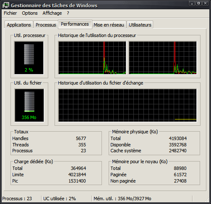Switch to the Applications tab
The width and height of the screenshot is (211, 204).
click(x=19, y=25)
